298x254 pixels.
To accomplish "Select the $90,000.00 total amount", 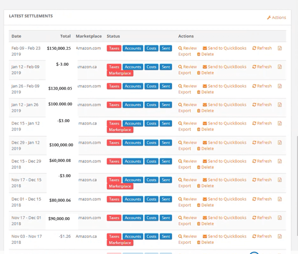I will coord(59,218).
